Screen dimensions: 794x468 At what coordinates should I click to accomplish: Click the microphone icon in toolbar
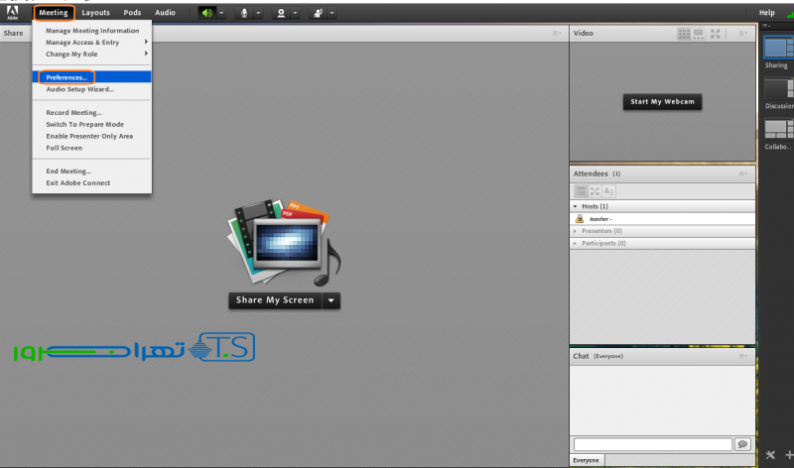coord(244,13)
